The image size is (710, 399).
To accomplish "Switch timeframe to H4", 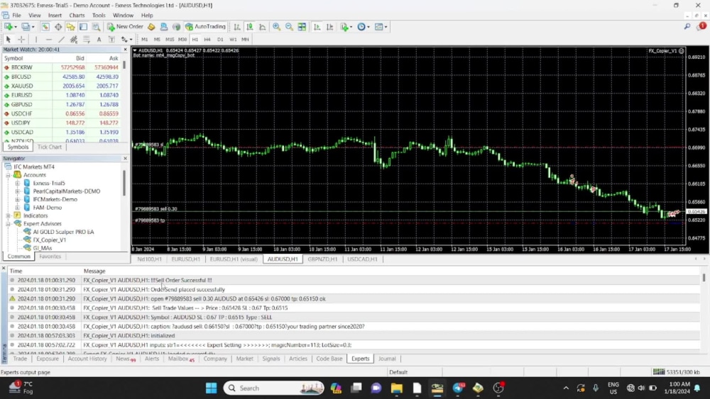I will point(207,39).
